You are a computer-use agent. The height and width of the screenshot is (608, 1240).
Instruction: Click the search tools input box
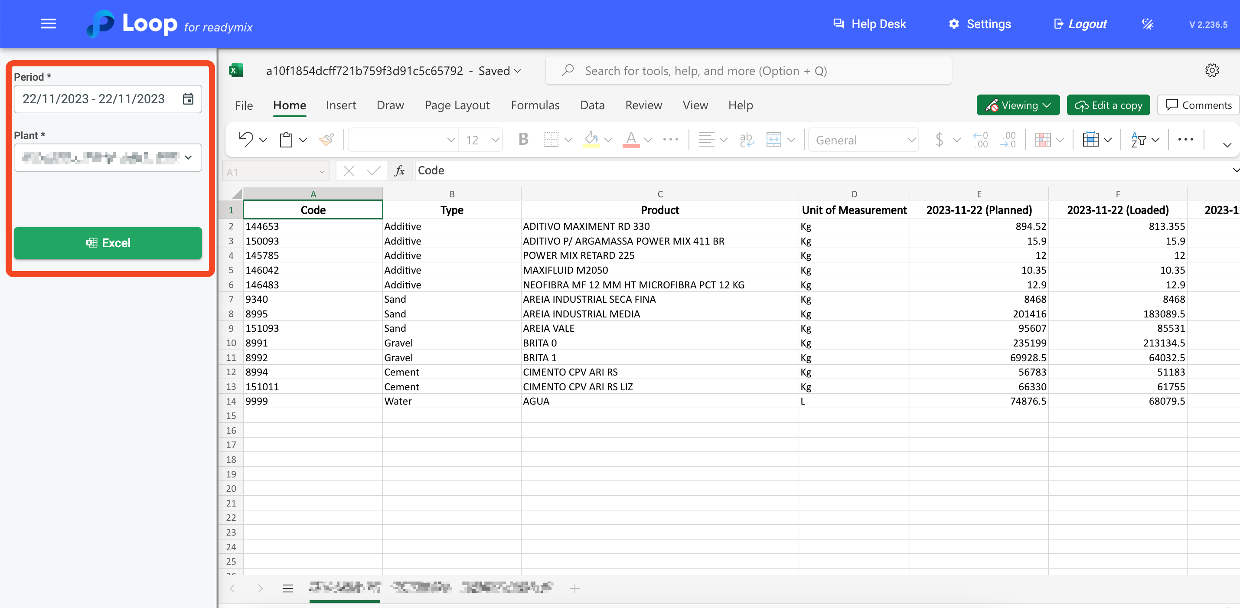coord(748,71)
